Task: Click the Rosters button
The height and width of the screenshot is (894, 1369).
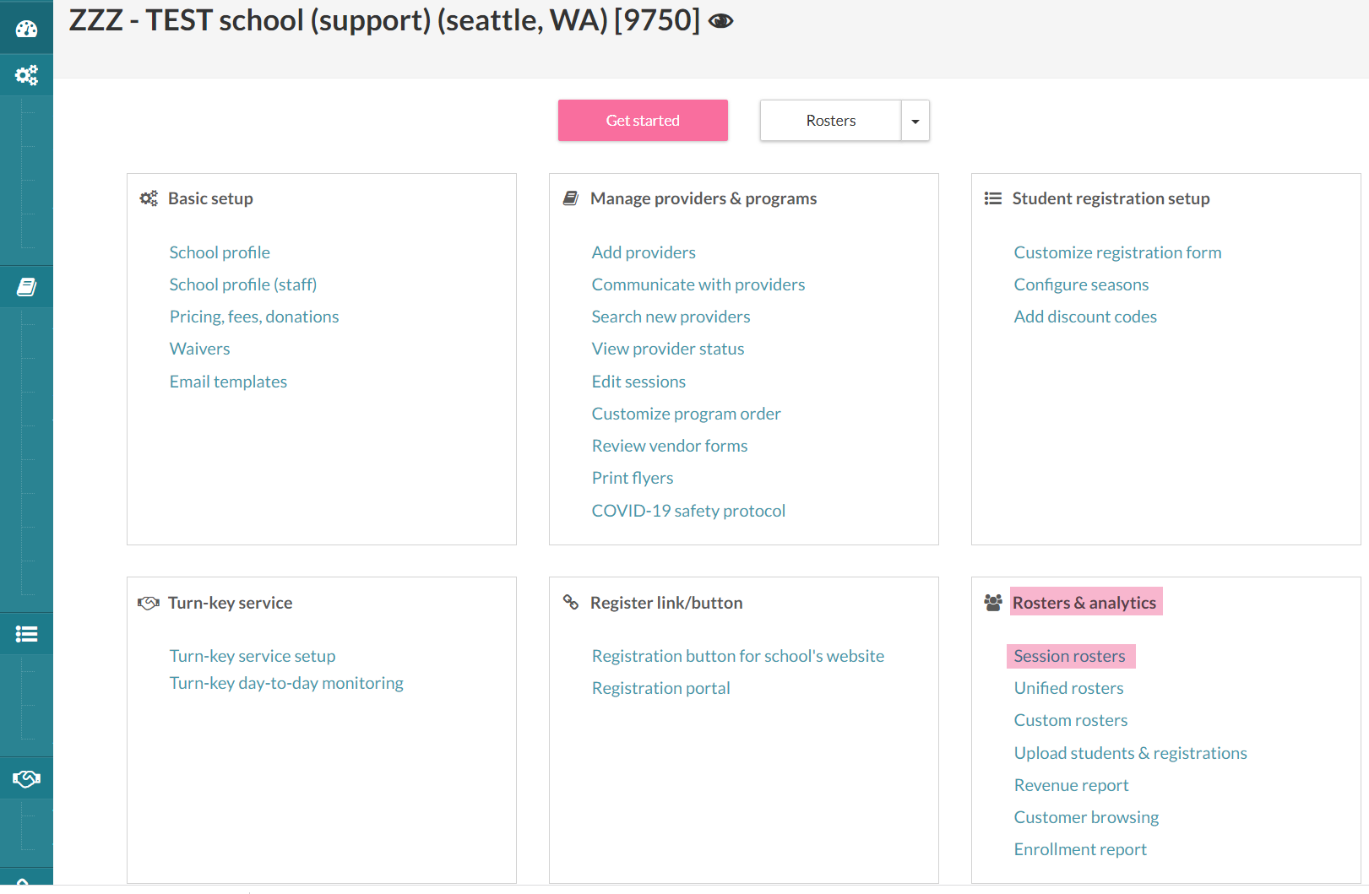Action: (x=830, y=121)
